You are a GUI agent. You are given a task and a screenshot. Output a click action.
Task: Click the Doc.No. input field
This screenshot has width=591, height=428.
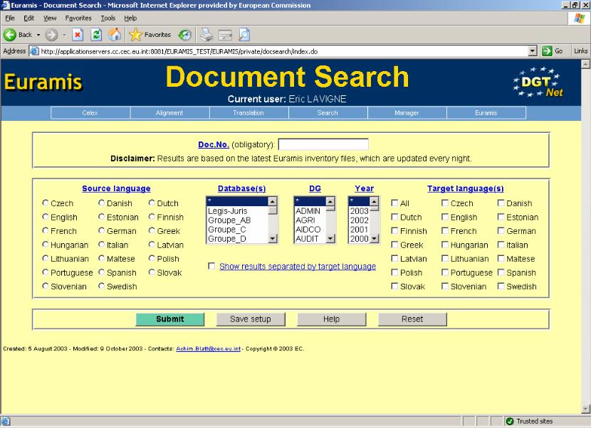323,144
